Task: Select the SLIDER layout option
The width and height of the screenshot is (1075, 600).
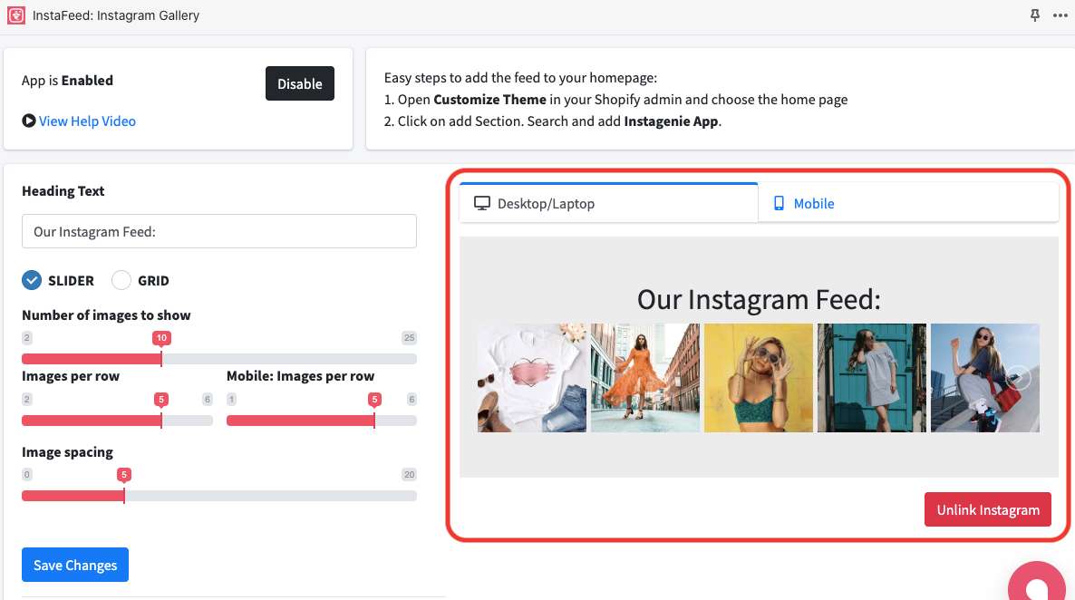Action: pyautogui.click(x=32, y=280)
